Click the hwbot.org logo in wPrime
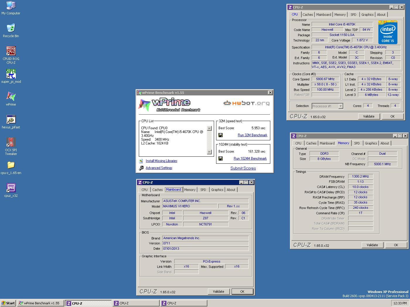 [246, 103]
